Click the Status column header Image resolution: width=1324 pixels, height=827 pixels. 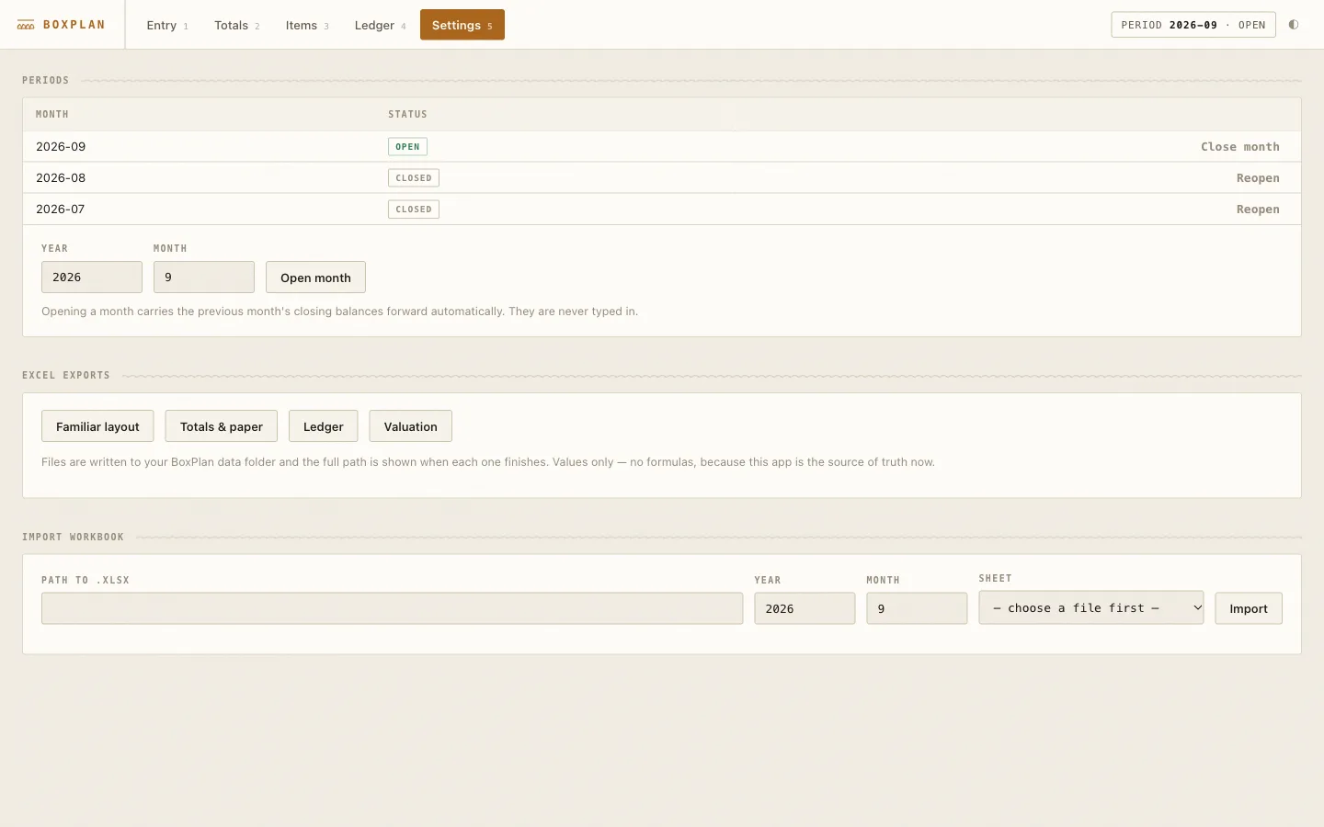coord(407,115)
